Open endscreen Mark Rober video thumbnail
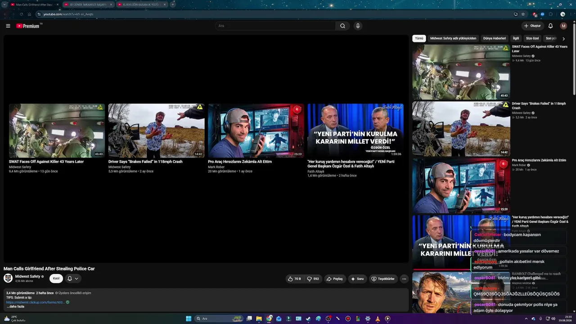The width and height of the screenshot is (576, 324). click(256, 131)
